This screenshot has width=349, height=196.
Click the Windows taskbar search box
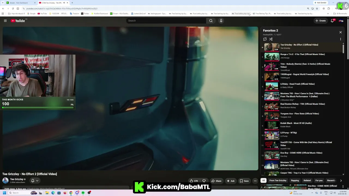(23, 193)
